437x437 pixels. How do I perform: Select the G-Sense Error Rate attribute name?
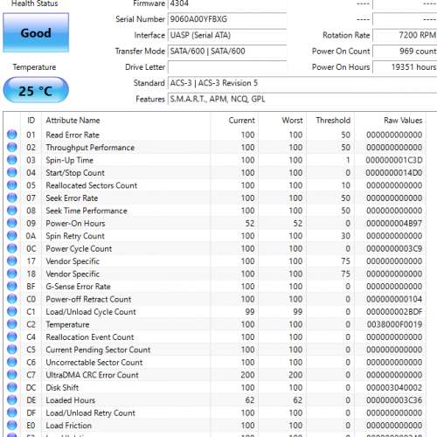click(x=78, y=287)
